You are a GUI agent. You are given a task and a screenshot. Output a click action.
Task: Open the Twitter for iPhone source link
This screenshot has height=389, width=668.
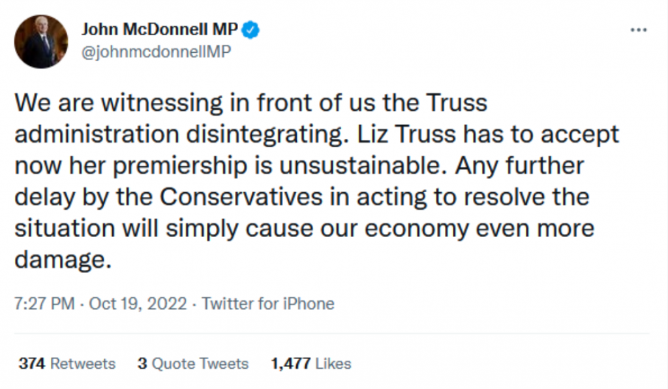267,304
